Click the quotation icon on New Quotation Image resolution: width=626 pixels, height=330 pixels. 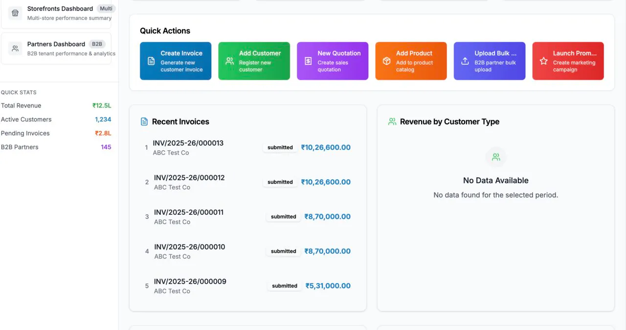(308, 61)
